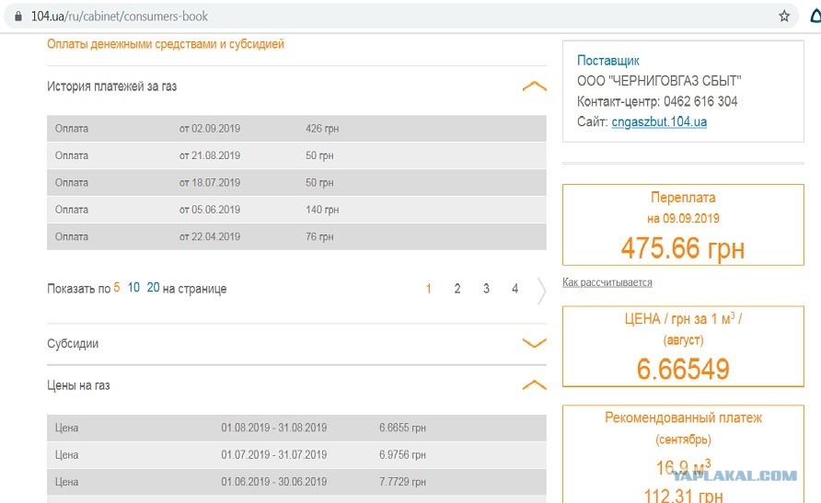Click the recommended 112.31 грн amount
This screenshot has height=503, width=821.
[683, 495]
